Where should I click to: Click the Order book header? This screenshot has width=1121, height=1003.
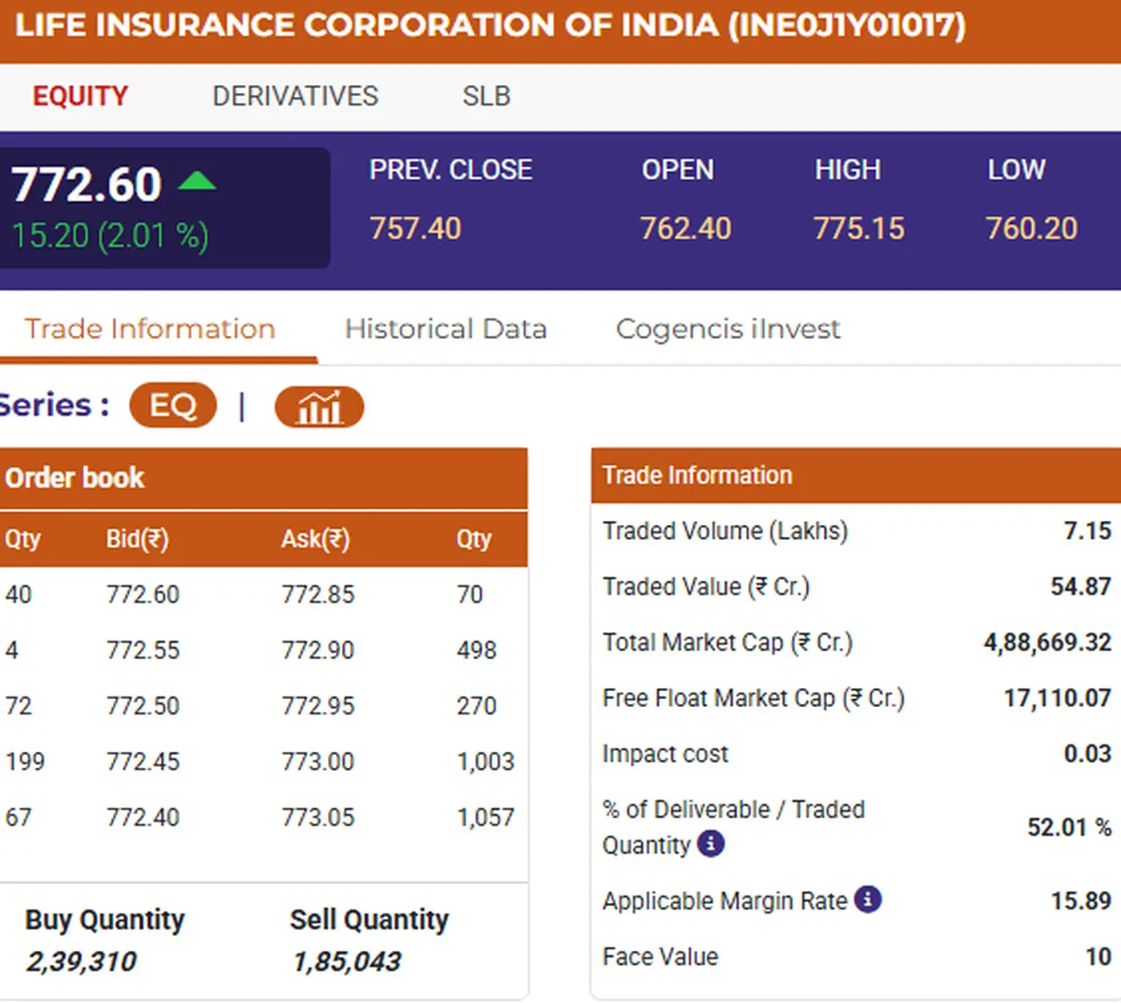click(x=75, y=478)
